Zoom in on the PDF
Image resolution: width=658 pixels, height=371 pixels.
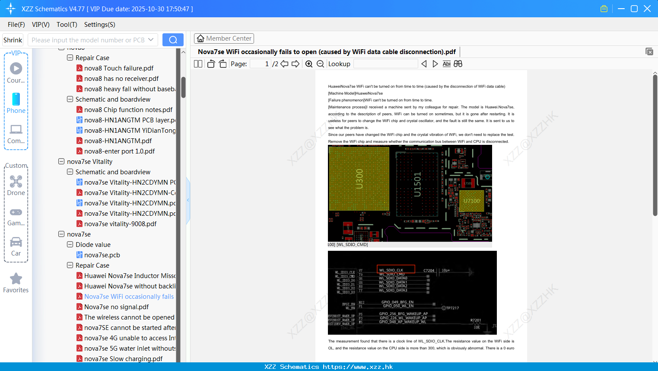coord(309,64)
